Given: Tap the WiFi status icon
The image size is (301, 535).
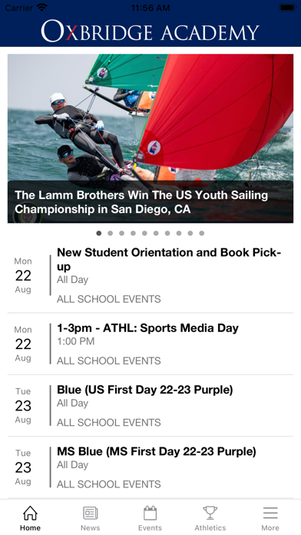Looking at the screenshot, I should point(42,8).
